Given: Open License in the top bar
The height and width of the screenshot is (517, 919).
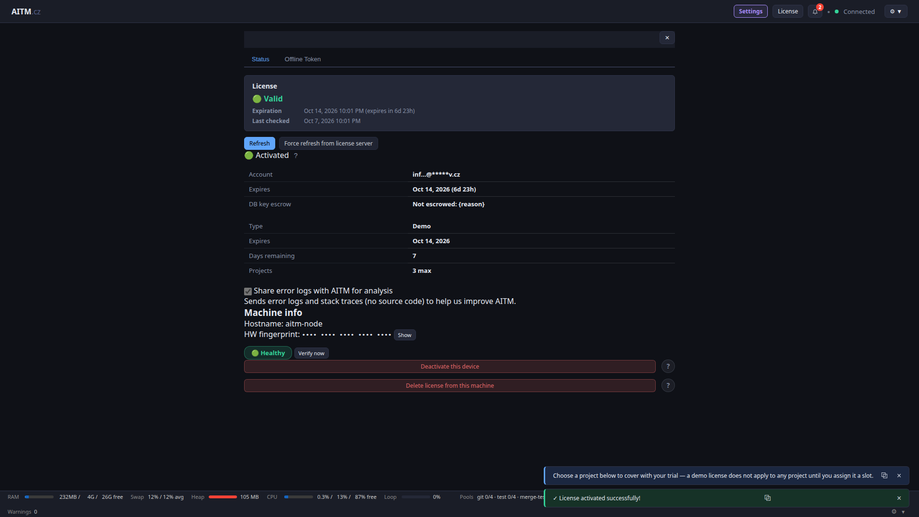Looking at the screenshot, I should coord(787,11).
